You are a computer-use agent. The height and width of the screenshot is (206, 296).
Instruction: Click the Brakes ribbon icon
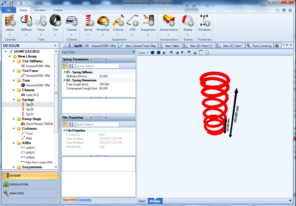[188, 21]
